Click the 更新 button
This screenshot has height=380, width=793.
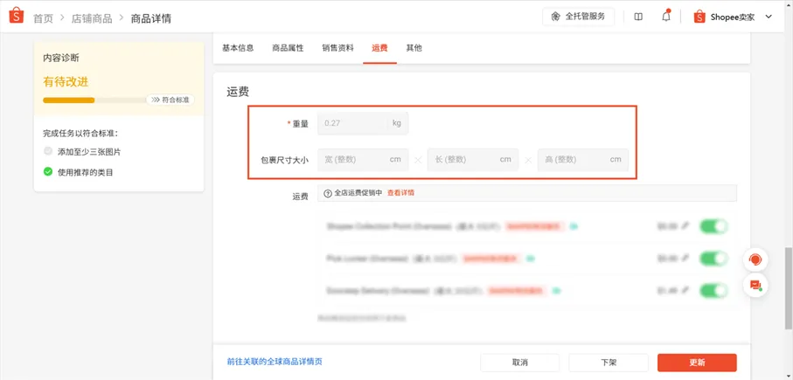[x=697, y=362]
